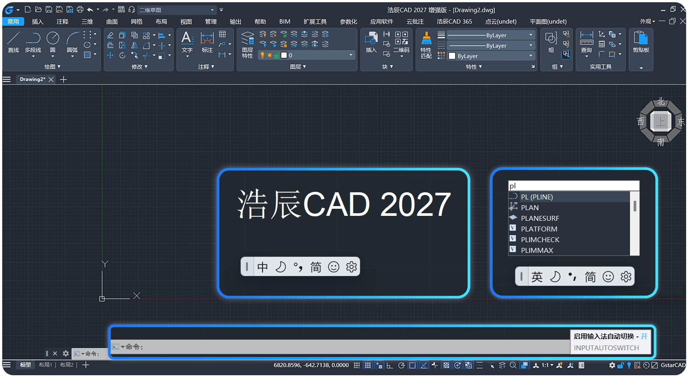Select PLANESURF from autocomplete list
Image resolution: width=687 pixels, height=377 pixels.
(570, 218)
